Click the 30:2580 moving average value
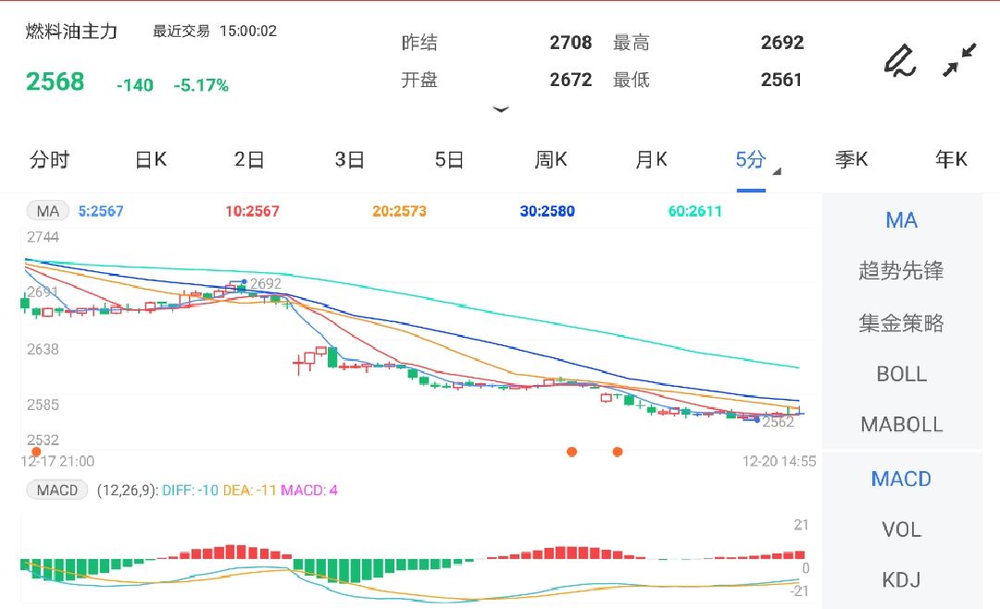Viewport: 1000px width, 609px height. pos(547,211)
